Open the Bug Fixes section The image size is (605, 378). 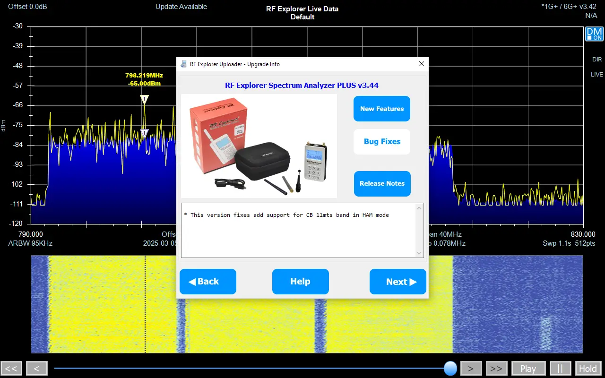(381, 142)
